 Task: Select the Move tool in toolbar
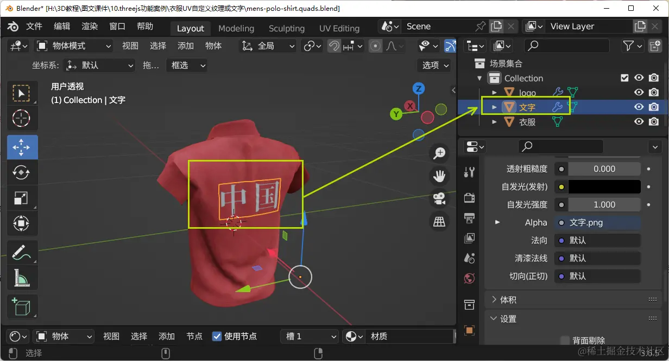pos(22,147)
